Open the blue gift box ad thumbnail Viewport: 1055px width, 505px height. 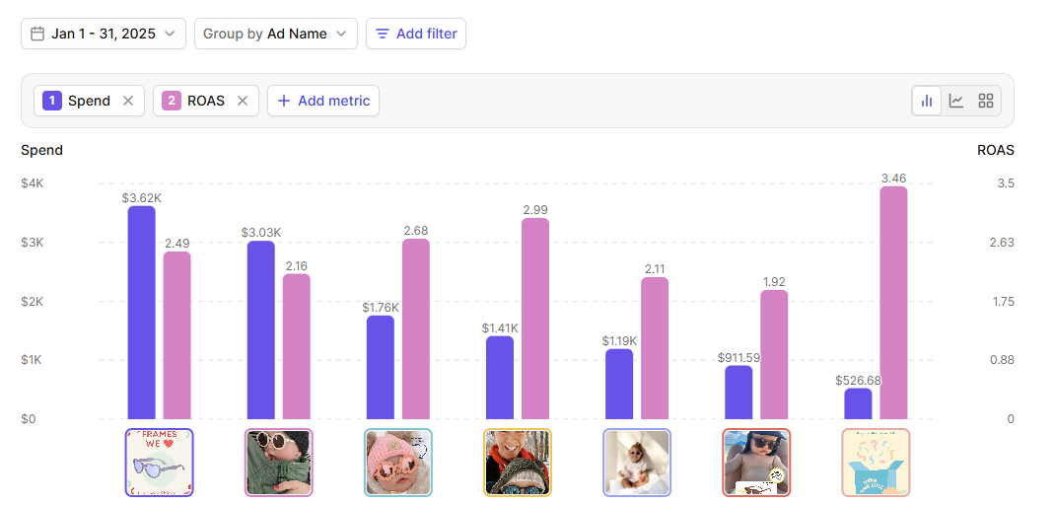pos(876,462)
